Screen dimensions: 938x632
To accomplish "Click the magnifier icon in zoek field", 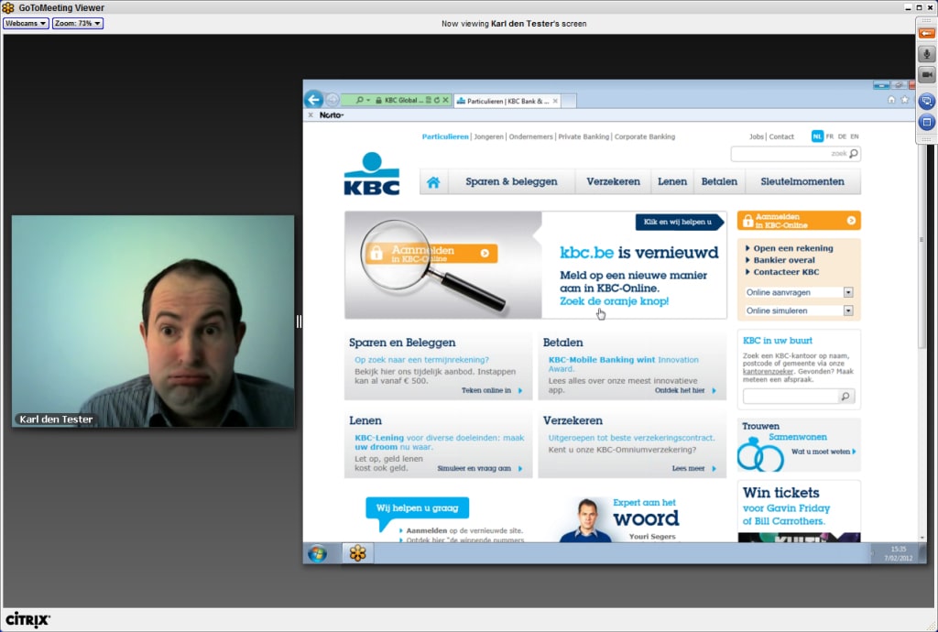I will pos(854,154).
